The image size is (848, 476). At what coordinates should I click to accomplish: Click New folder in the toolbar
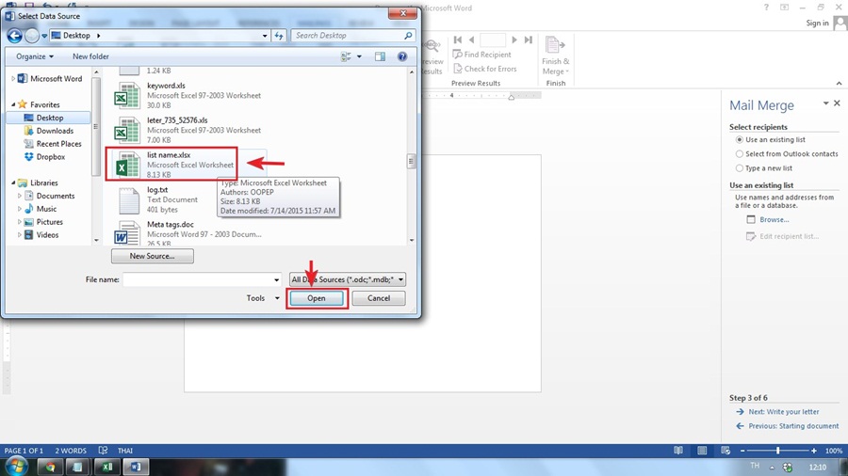90,56
